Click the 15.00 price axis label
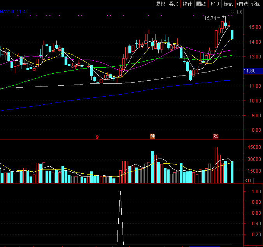The height and width of the screenshot is (247, 263). pos(255,27)
